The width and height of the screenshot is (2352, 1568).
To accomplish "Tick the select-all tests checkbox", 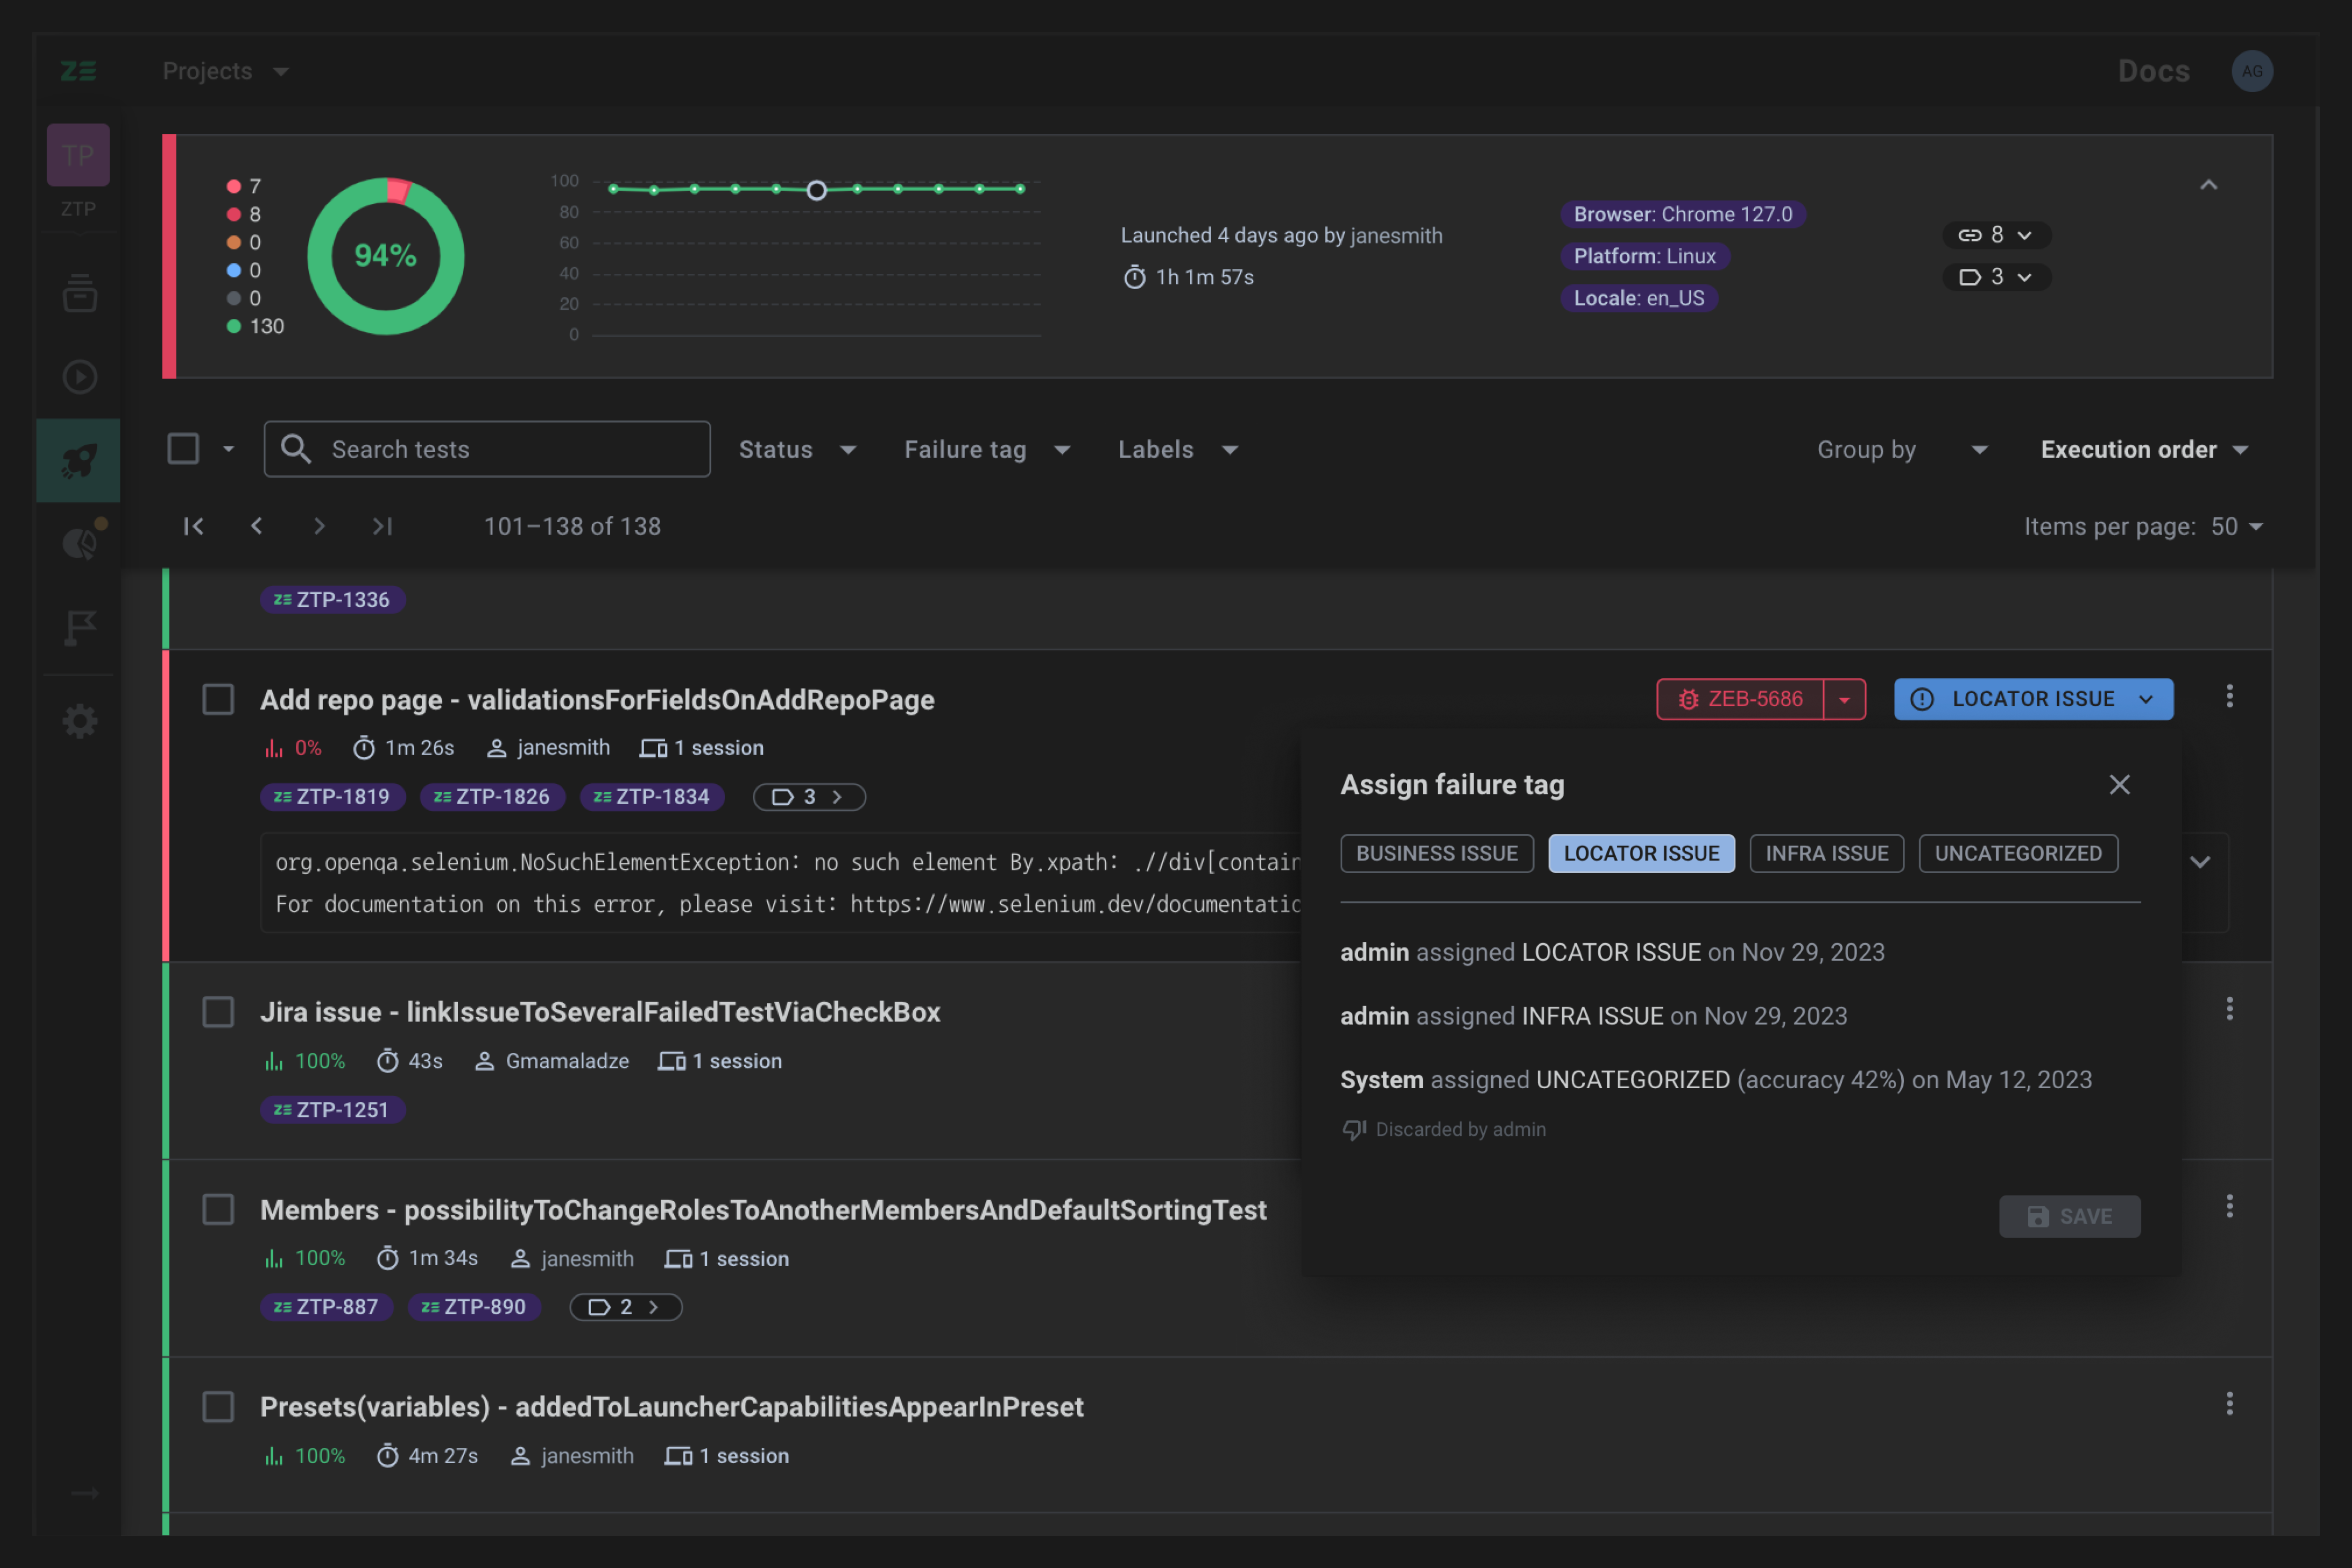I will tap(183, 449).
